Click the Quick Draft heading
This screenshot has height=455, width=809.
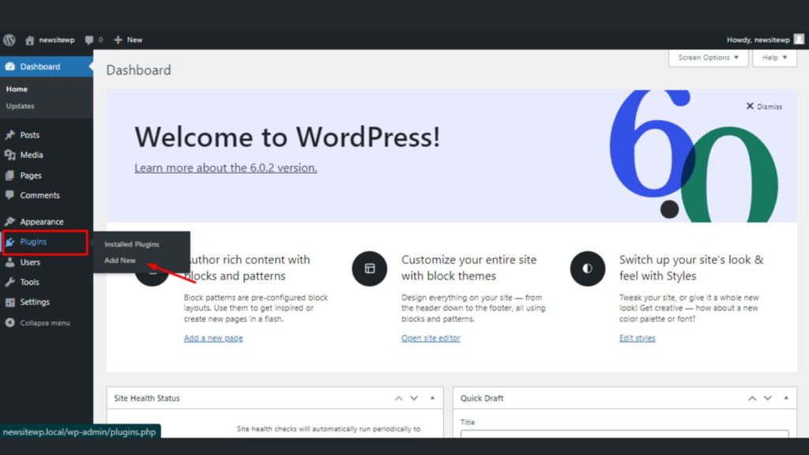(482, 398)
